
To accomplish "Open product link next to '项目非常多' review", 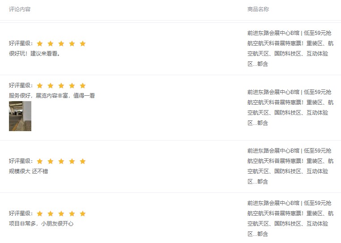I will 290,218.
